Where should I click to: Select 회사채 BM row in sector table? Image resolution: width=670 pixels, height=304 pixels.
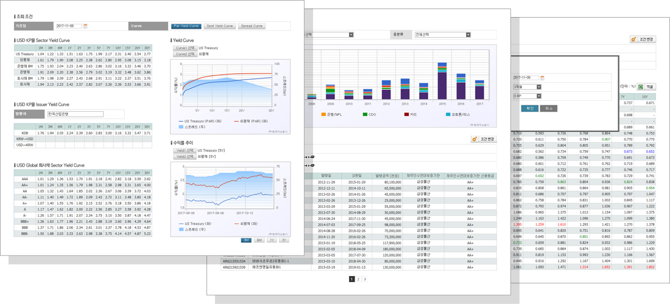[x=83, y=78]
